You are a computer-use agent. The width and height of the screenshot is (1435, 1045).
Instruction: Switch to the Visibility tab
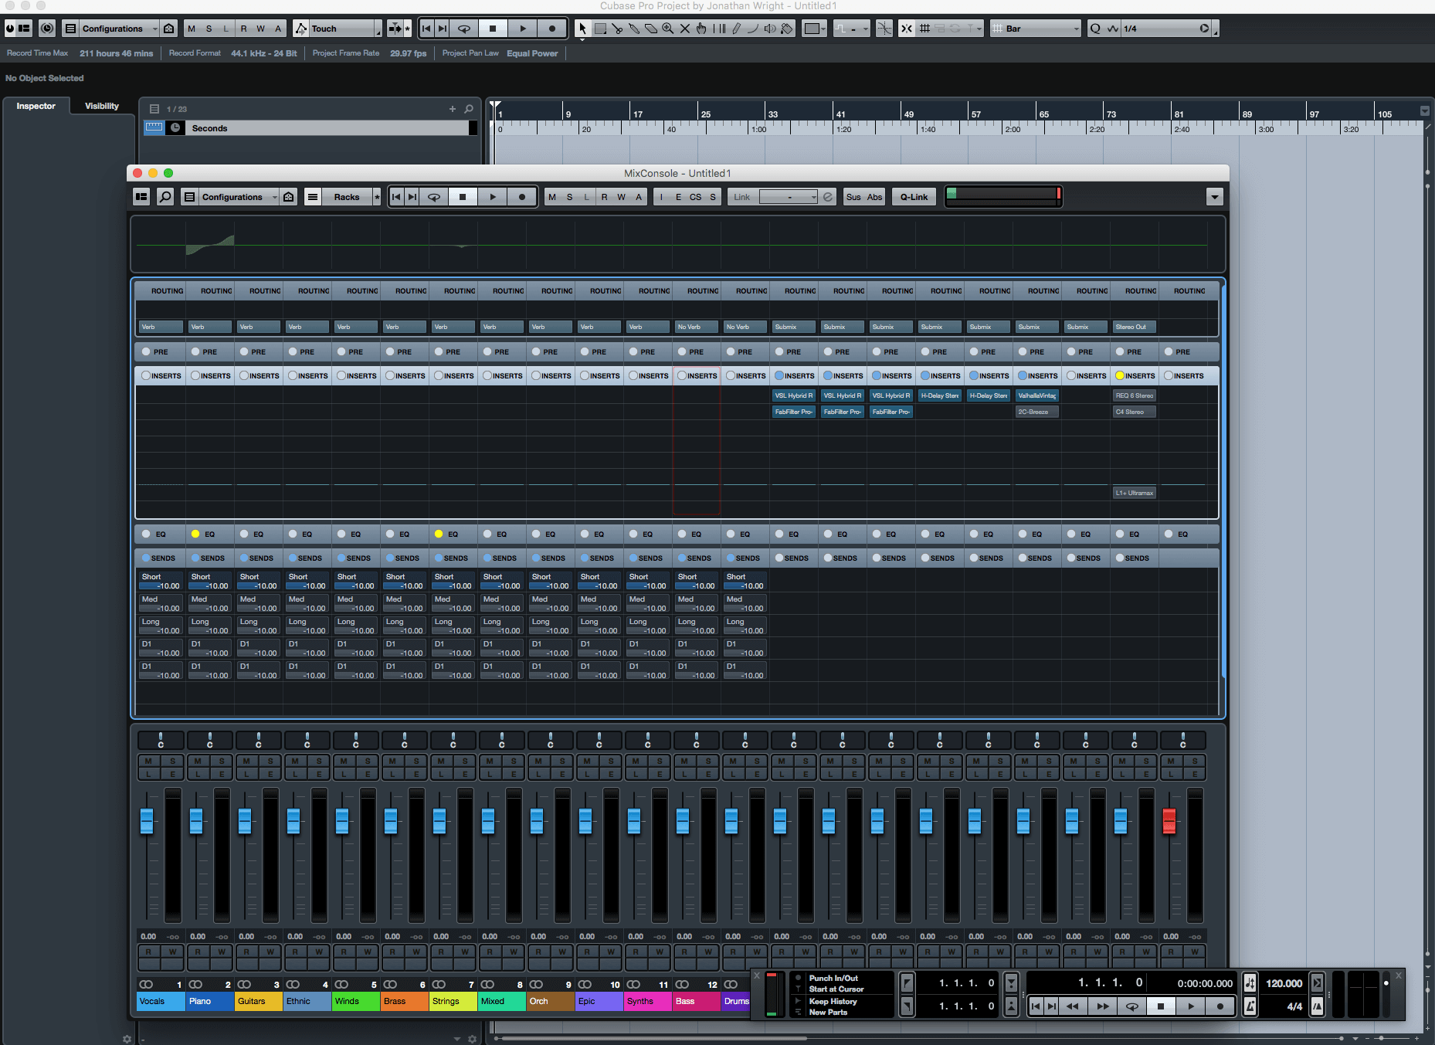coord(102,106)
